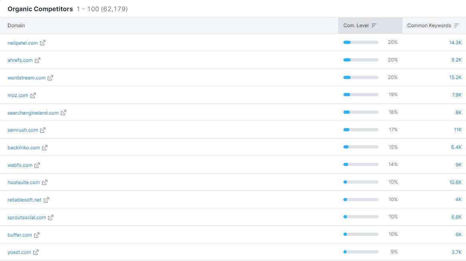
Task: Select the wordstream.com domain link
Action: pyautogui.click(x=27, y=77)
